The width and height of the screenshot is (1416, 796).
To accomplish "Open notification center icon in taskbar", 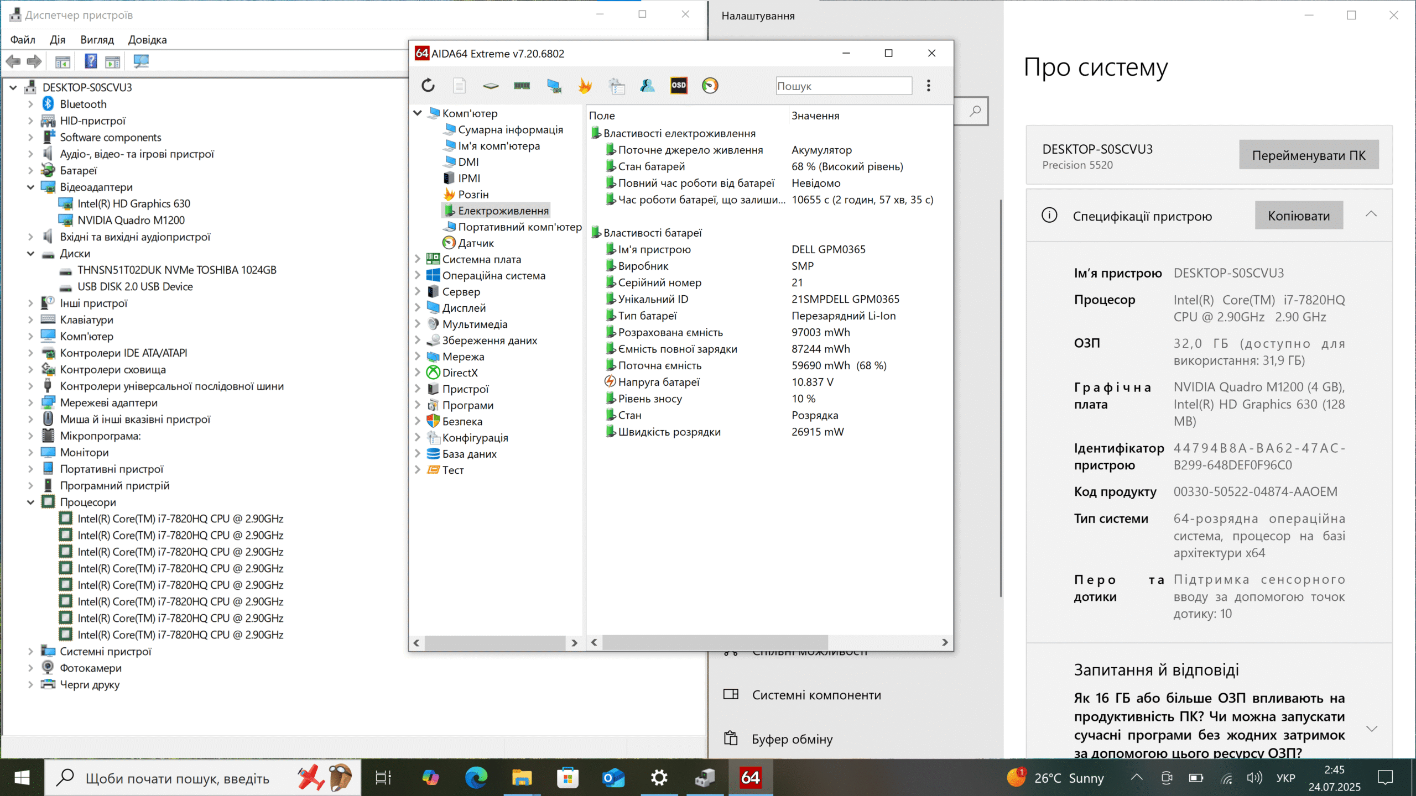I will pyautogui.click(x=1386, y=778).
